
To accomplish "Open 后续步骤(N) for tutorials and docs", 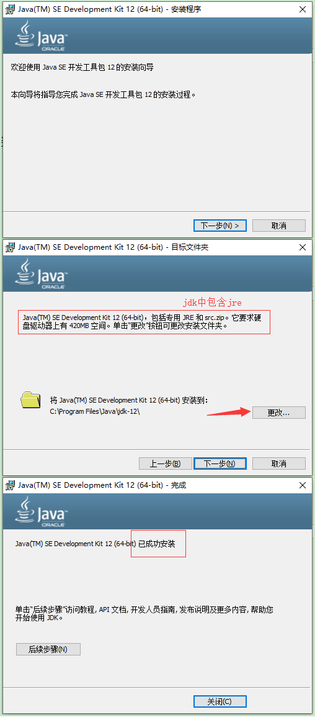I will (48, 649).
